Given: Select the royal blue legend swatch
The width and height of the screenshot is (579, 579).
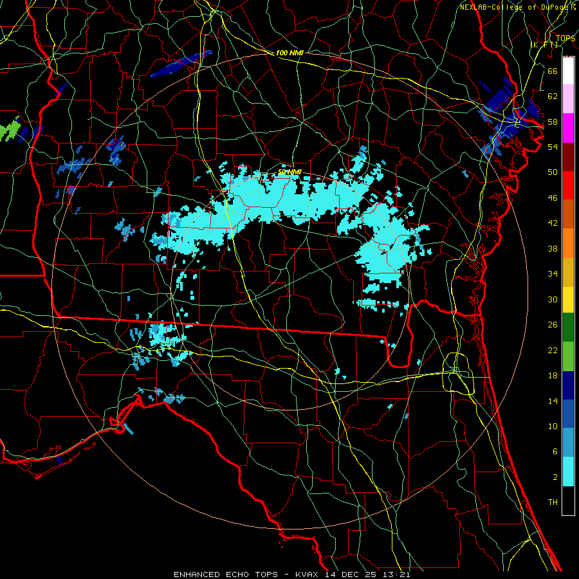Looking at the screenshot, I should (x=568, y=414).
